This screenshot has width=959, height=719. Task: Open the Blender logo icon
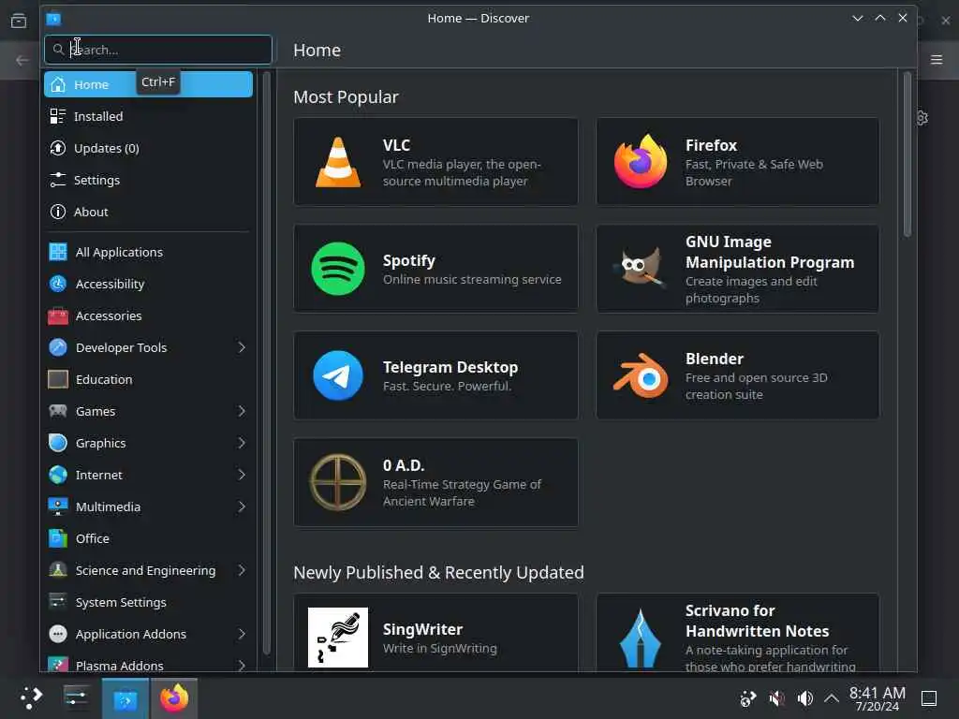(x=641, y=375)
